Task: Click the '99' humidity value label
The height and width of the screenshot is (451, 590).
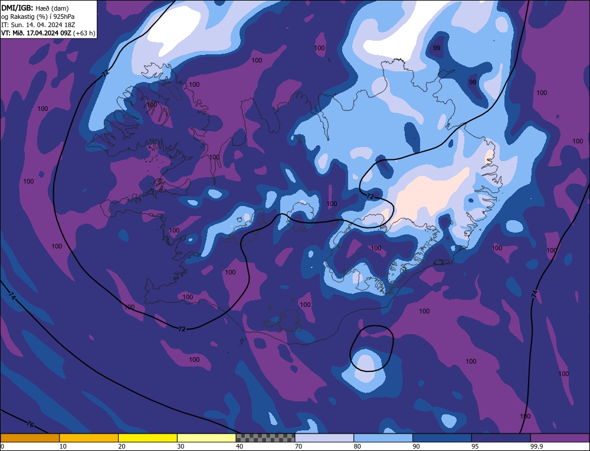Action: point(437,48)
